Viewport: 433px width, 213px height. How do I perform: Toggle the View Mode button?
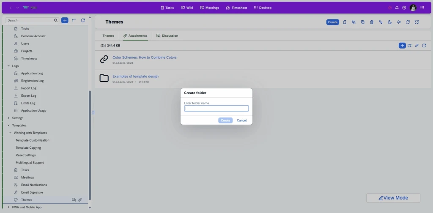(x=393, y=198)
